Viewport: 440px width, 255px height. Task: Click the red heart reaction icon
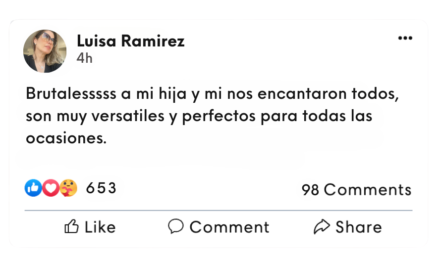50,188
